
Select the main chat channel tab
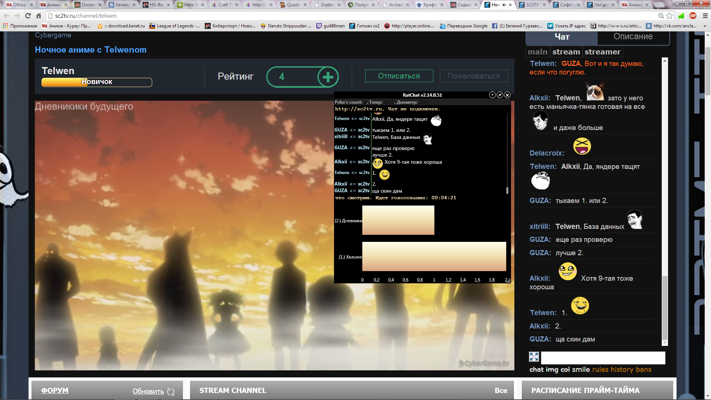point(538,52)
